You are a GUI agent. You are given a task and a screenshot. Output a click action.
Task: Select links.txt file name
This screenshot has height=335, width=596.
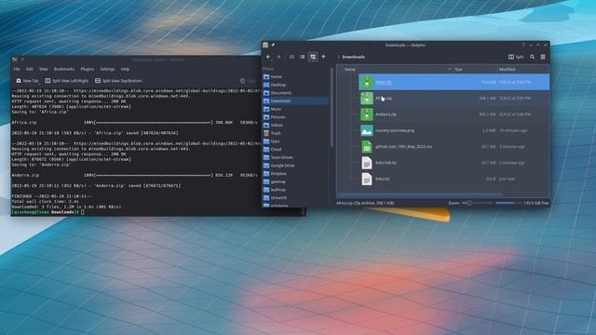pos(382,179)
